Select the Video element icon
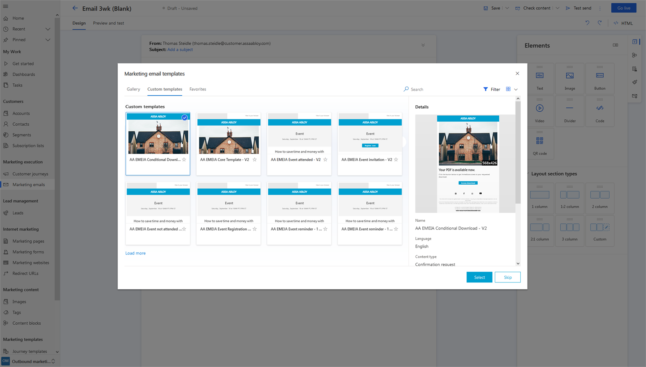Viewport: 646px width, 367px height. point(540,108)
